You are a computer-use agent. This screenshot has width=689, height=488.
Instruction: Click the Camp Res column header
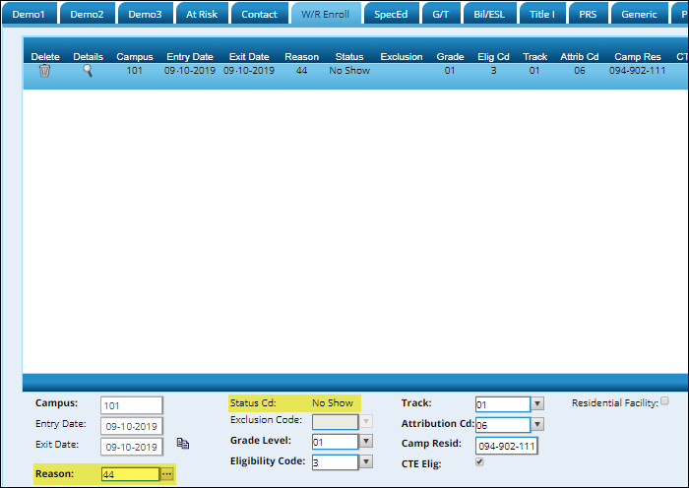638,57
